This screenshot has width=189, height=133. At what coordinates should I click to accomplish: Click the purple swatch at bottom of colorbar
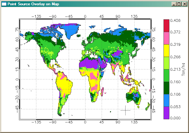[167, 112]
